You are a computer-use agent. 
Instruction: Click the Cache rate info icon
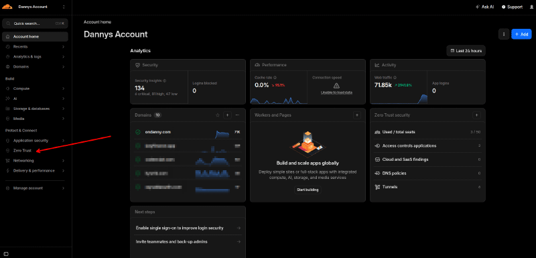275,78
